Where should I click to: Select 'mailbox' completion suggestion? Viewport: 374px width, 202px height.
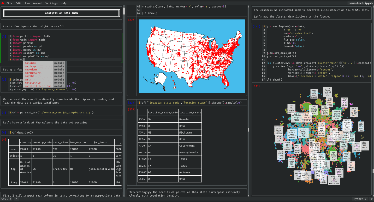point(30,63)
